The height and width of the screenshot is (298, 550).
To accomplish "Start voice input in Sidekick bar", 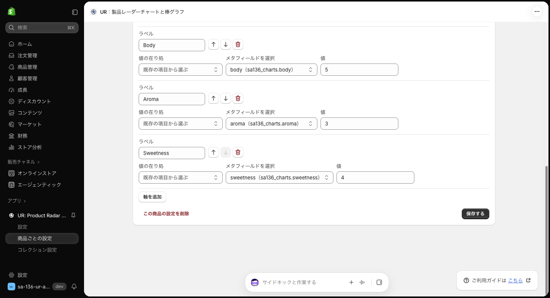I will tap(362, 282).
